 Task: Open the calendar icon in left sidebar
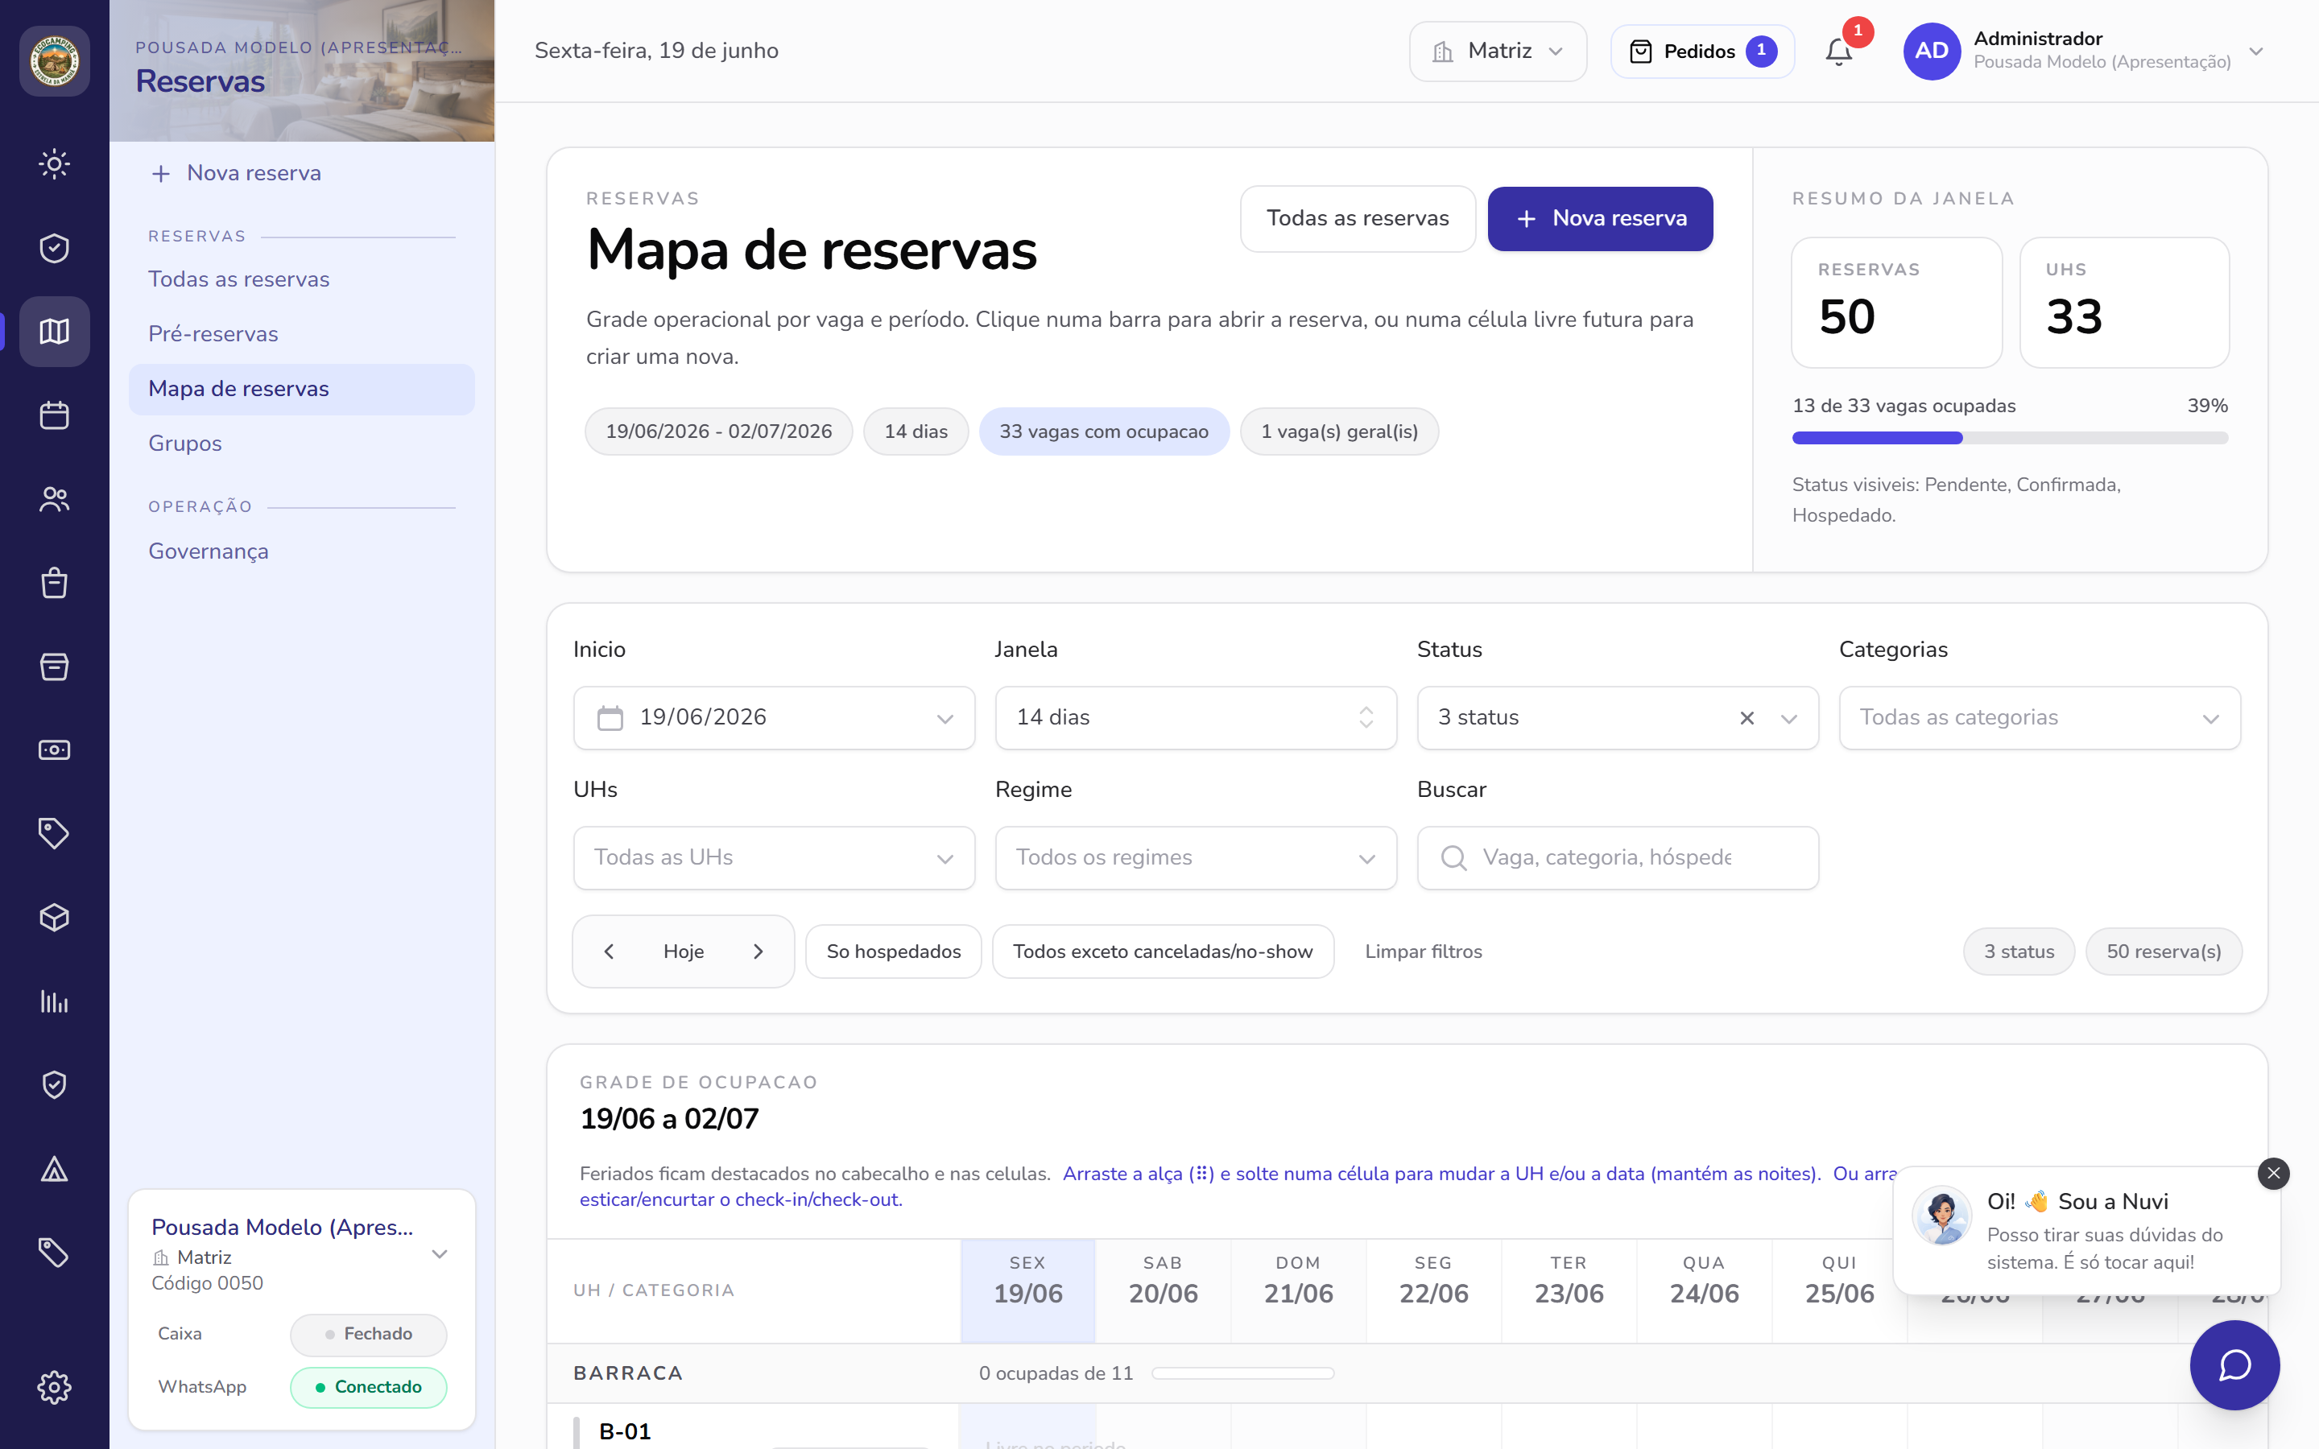[55, 415]
